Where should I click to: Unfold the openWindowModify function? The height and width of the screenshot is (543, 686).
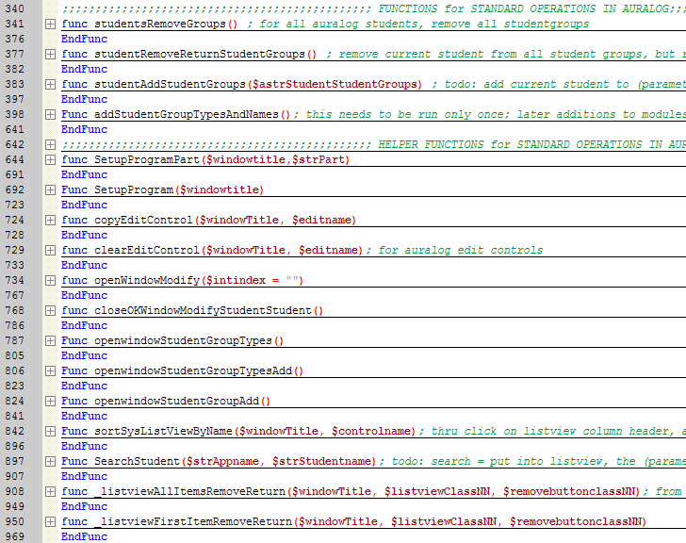click(50, 280)
